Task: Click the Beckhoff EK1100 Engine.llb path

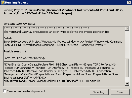Action: click(x=52, y=81)
